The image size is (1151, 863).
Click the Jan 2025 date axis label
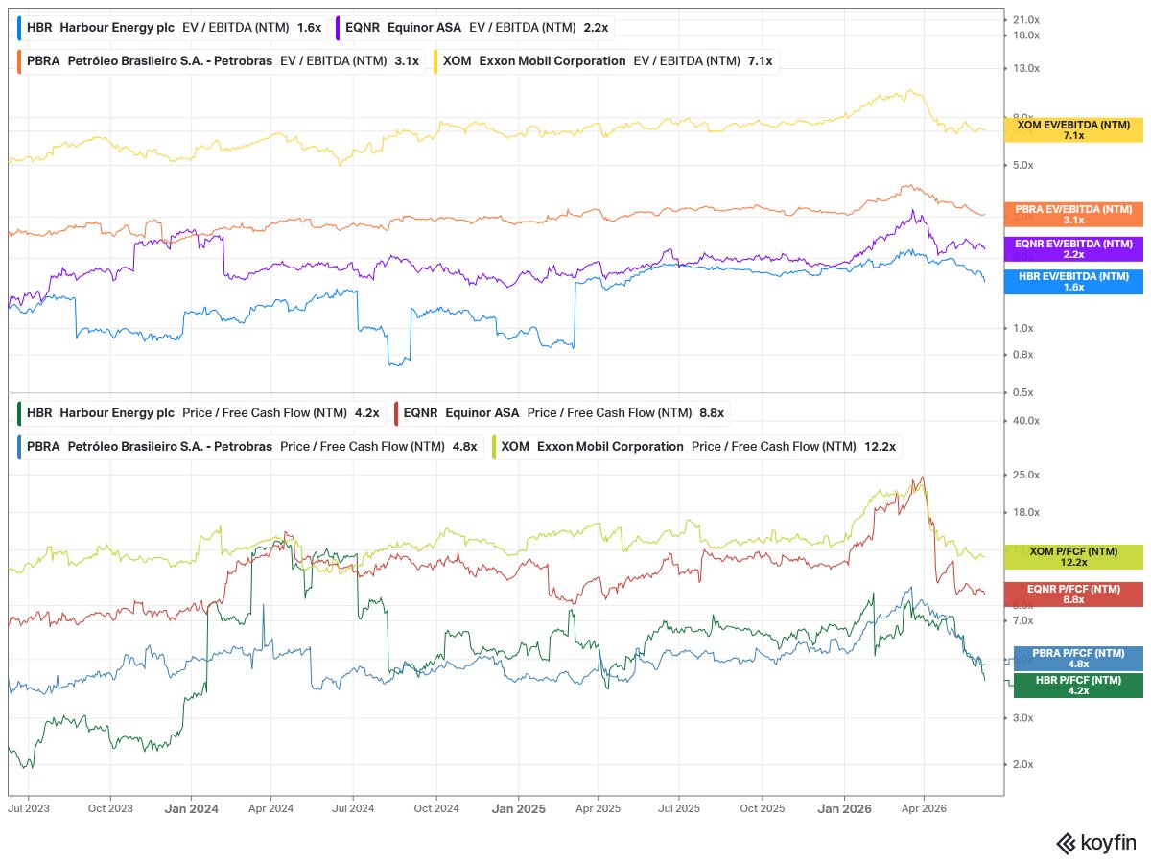click(519, 808)
